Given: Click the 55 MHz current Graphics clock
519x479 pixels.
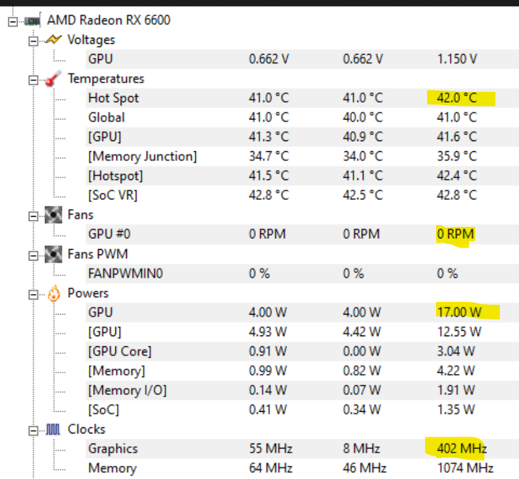Looking at the screenshot, I should coord(271,448).
